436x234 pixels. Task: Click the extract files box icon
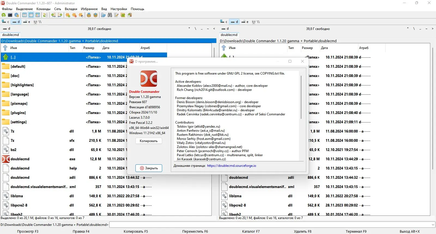95,15
